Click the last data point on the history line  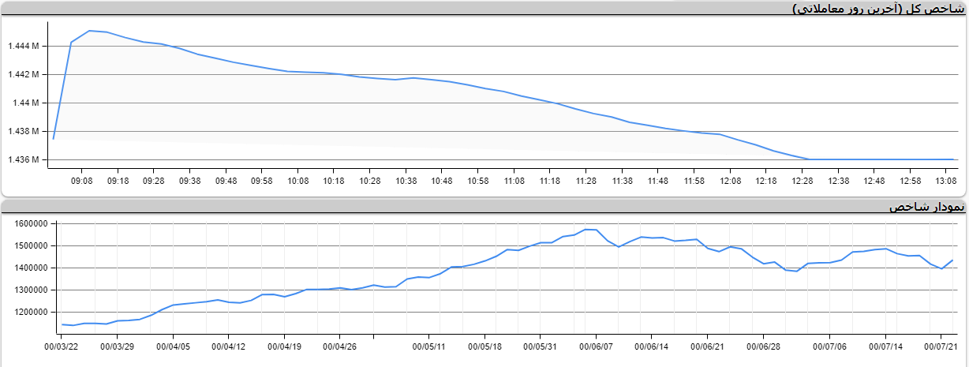tap(953, 260)
